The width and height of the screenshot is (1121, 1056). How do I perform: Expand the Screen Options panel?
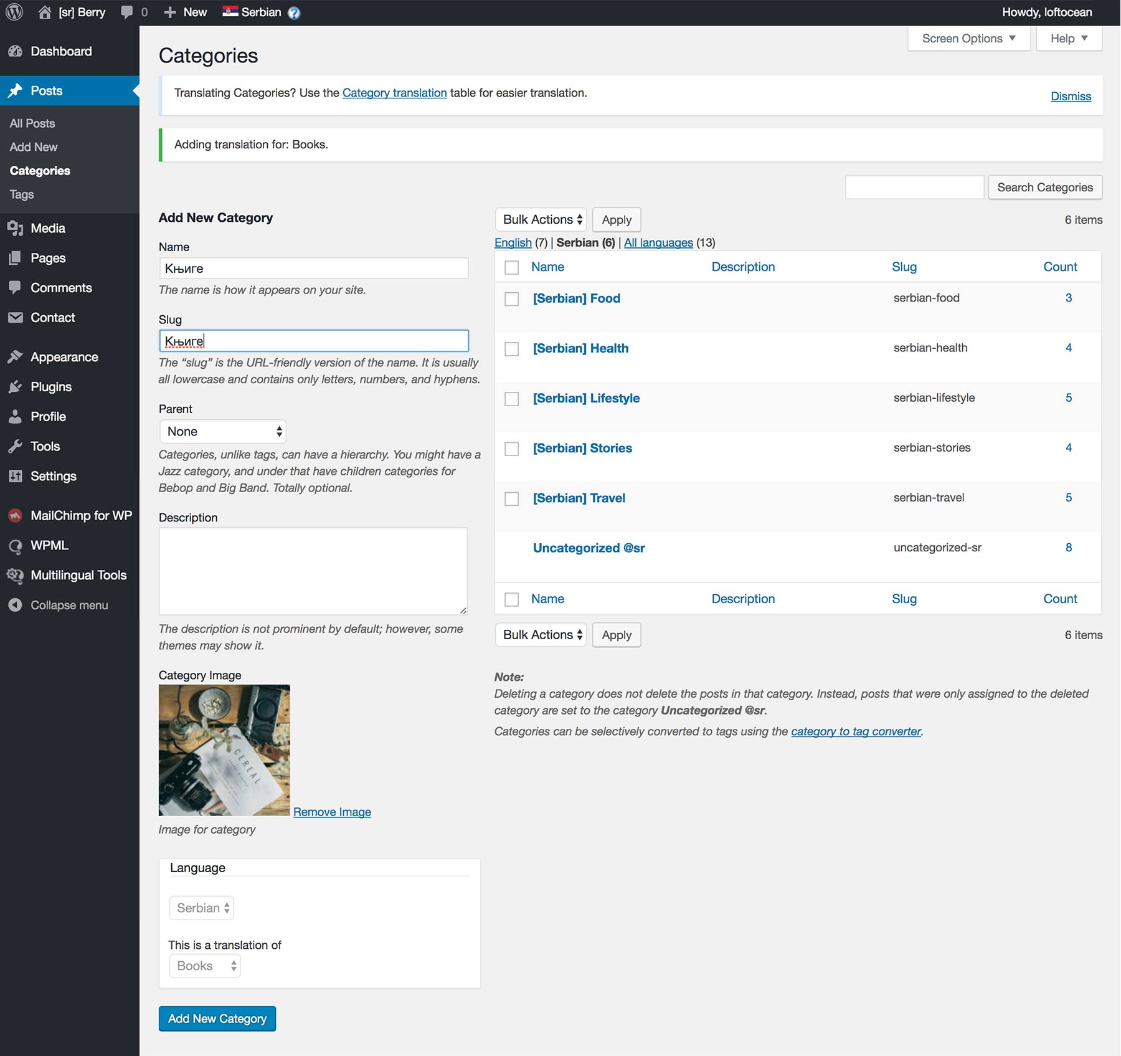[968, 39]
